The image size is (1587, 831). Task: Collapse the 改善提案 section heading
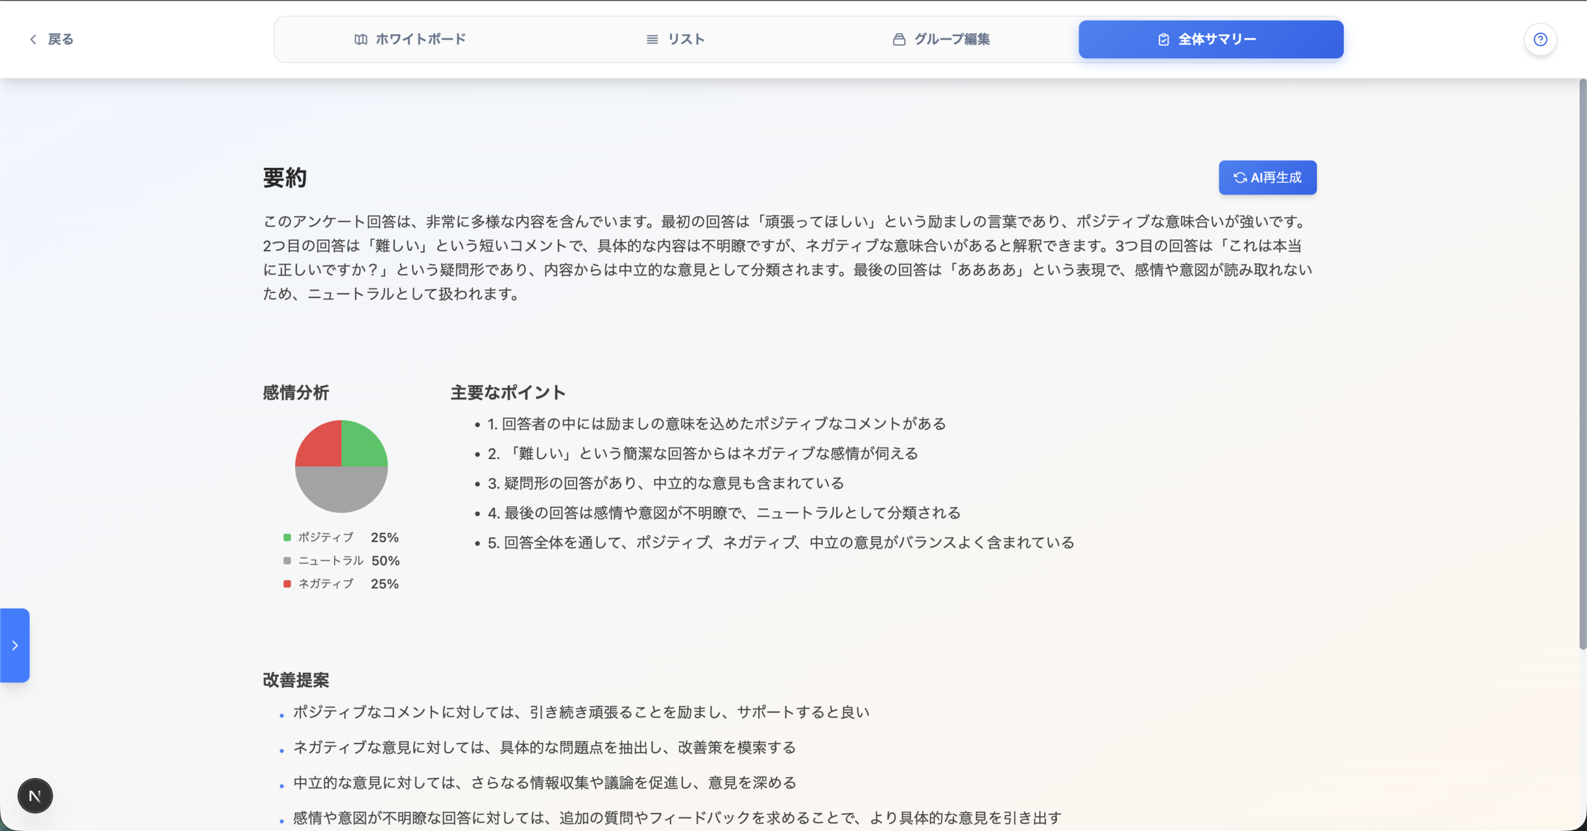[x=295, y=680]
